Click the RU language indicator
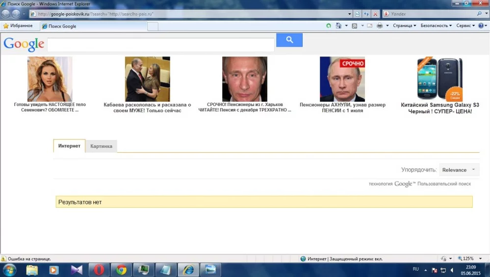Screen dimensions: 490x277 click(415, 269)
